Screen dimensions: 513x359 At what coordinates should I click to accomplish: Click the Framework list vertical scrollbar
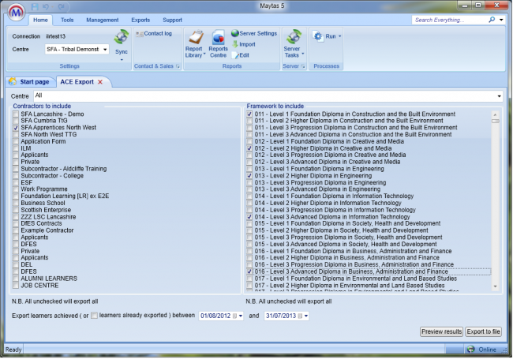(x=495, y=197)
